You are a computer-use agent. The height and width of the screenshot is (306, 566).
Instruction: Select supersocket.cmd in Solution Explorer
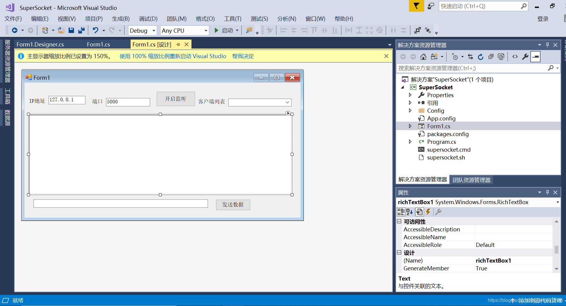pyautogui.click(x=449, y=150)
